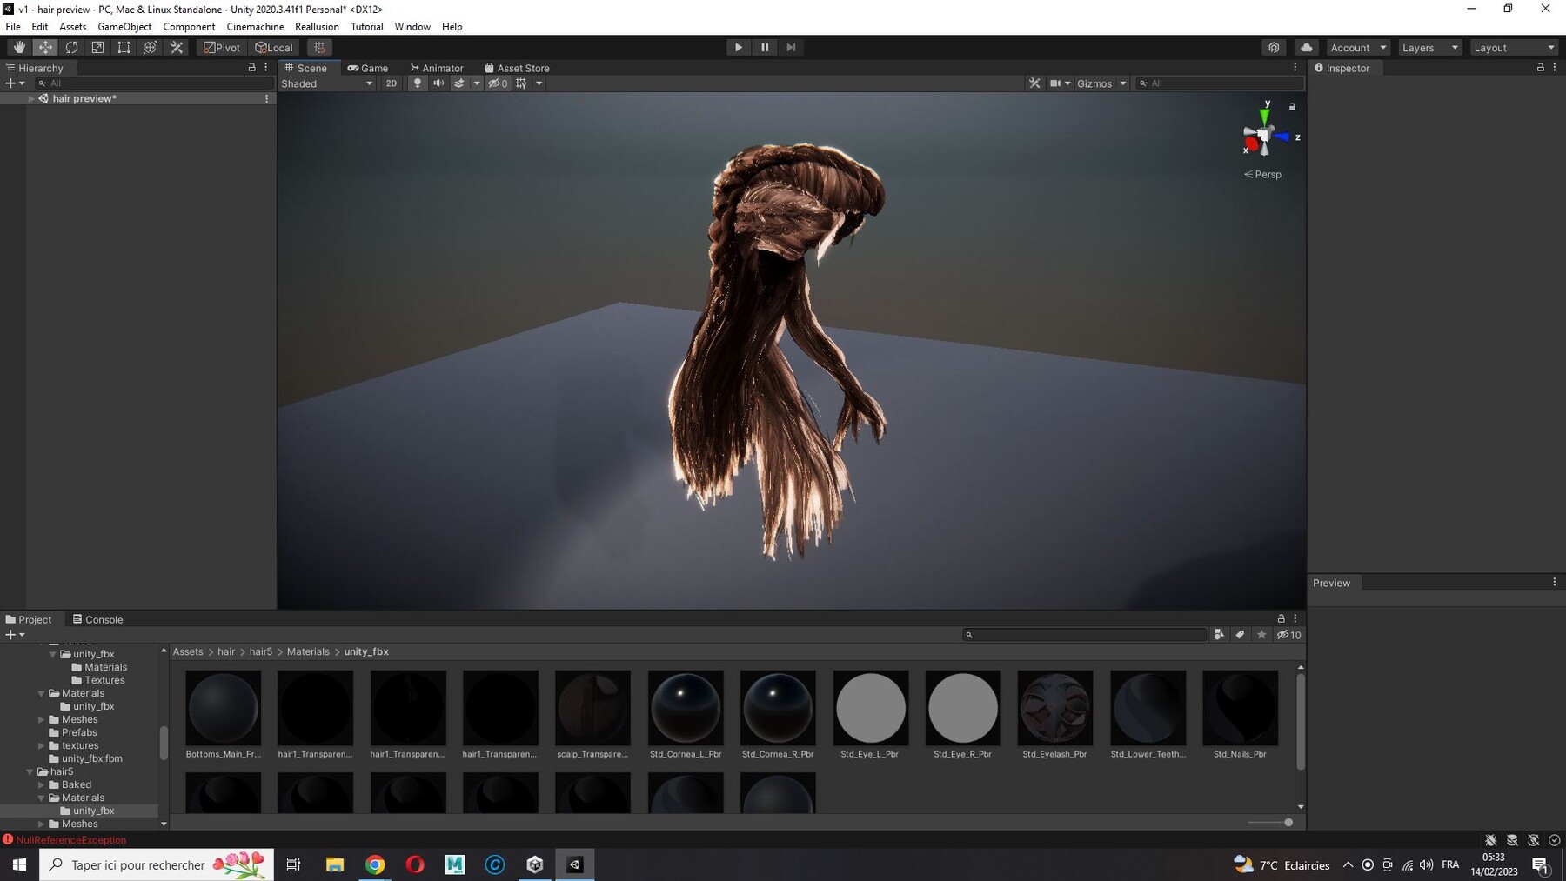Lock the Inspector panel
The image size is (1566, 881).
click(1541, 67)
